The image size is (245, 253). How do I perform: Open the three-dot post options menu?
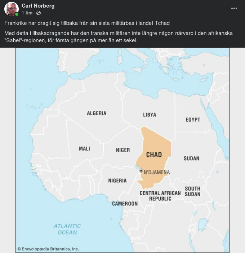click(234, 9)
